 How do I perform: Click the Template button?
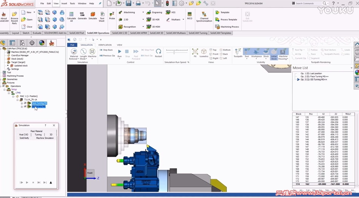tap(222, 12)
